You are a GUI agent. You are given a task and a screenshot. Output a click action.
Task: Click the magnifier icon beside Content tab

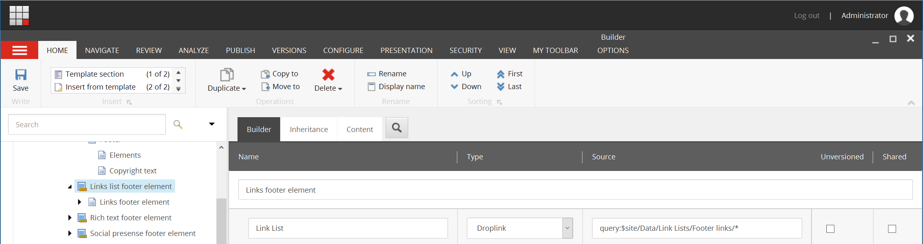pyautogui.click(x=396, y=128)
